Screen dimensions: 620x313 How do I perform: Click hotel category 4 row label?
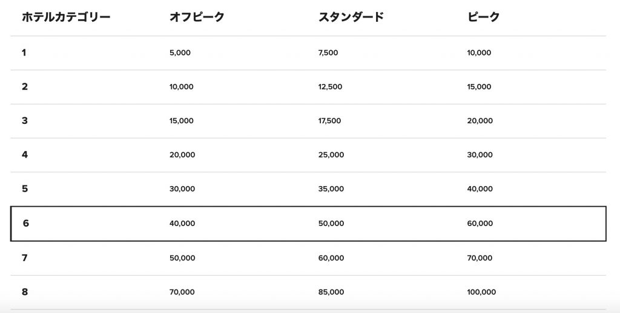[x=25, y=155]
